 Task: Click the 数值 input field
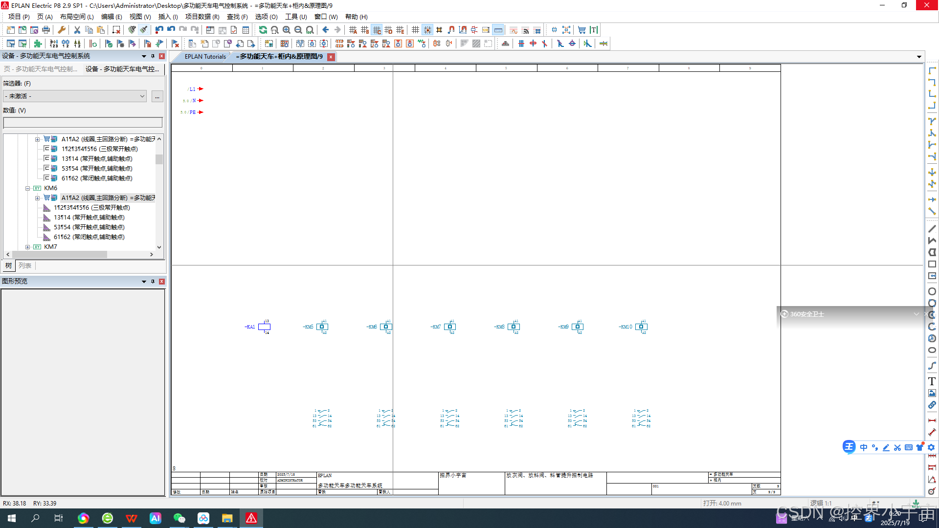point(83,122)
